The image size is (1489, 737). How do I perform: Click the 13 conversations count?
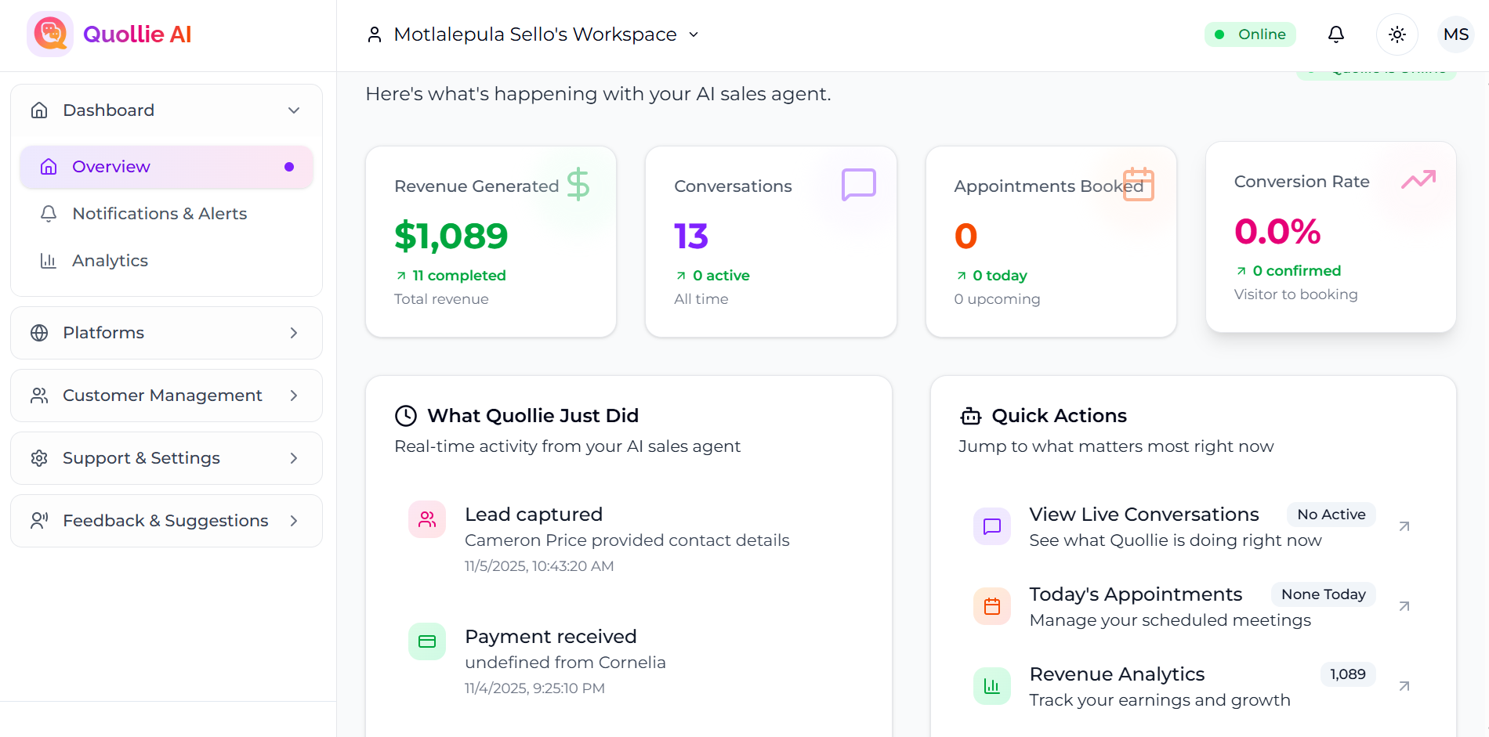(691, 236)
